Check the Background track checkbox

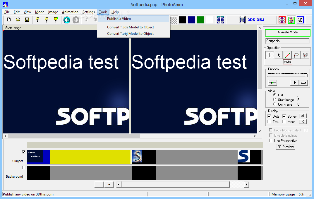(24, 167)
